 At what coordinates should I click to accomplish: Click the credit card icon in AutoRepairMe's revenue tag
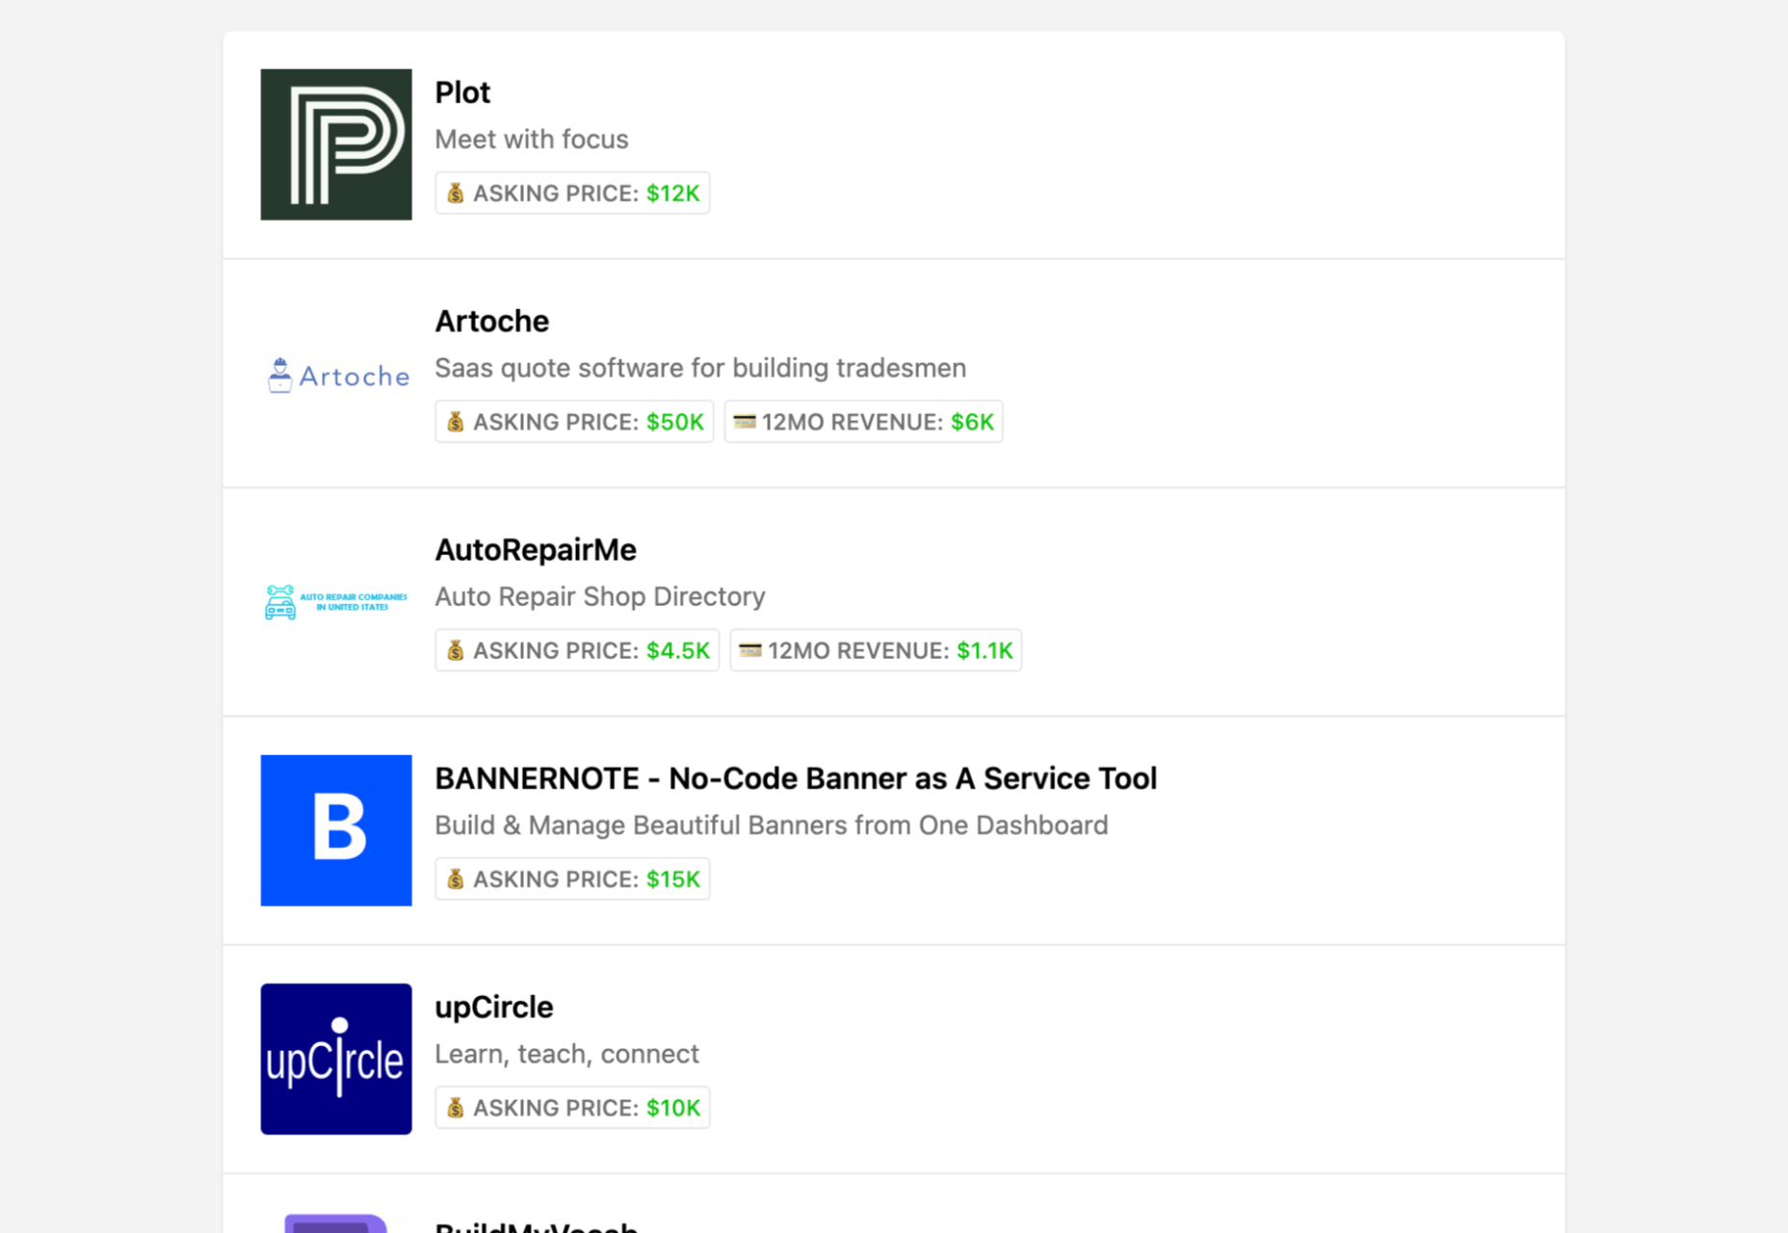pyautogui.click(x=749, y=650)
